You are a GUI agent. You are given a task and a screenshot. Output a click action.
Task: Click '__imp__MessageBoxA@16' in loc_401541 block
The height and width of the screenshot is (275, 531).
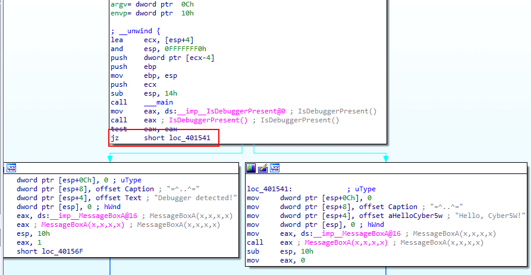[x=357, y=233]
